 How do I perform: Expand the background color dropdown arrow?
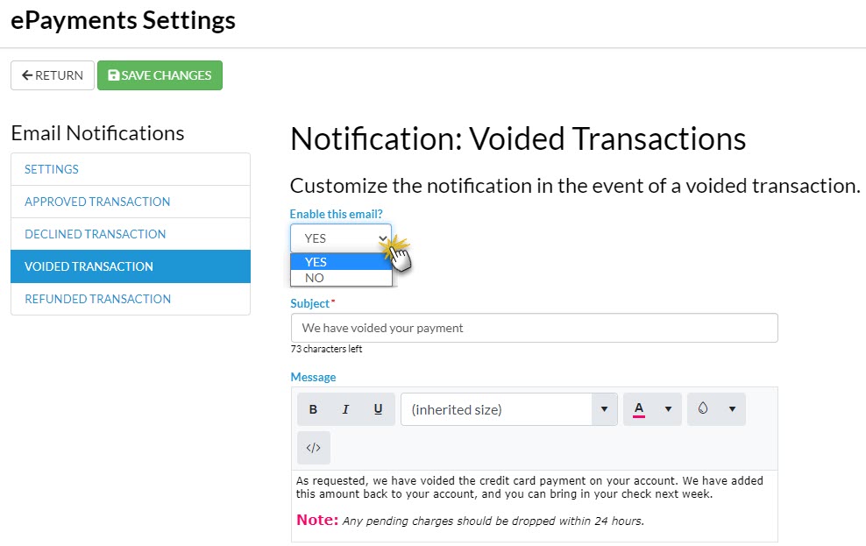pos(732,409)
